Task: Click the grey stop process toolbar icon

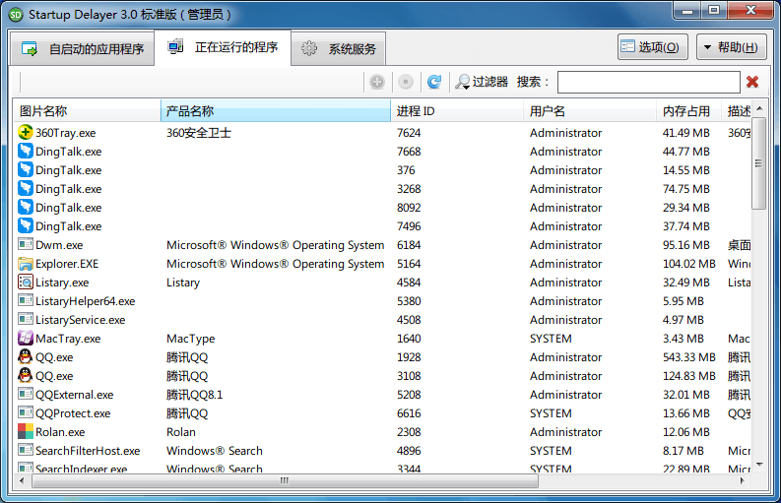Action: point(405,82)
